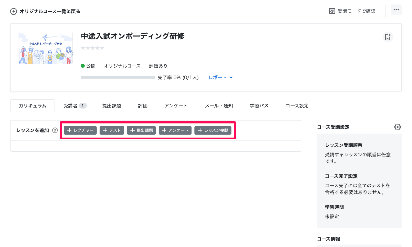Open the レポート dropdown
Screen dimensions: 412x247
[221, 77]
